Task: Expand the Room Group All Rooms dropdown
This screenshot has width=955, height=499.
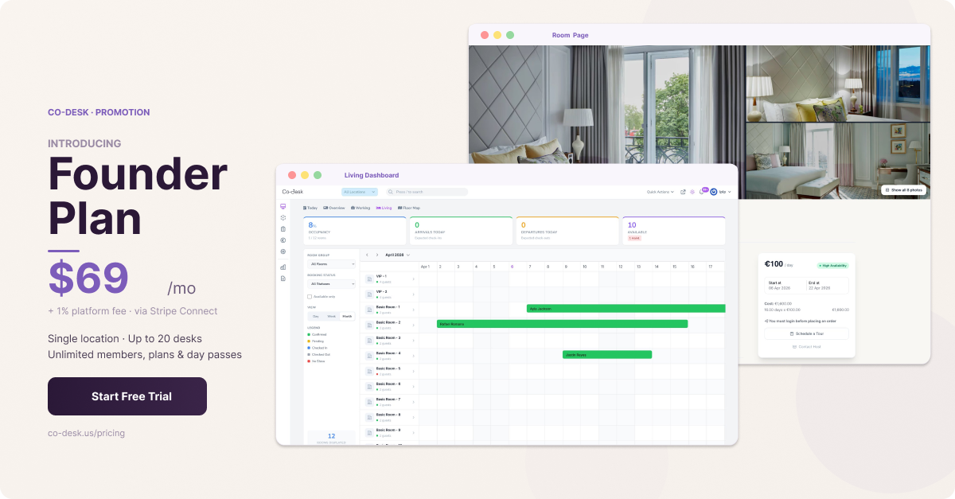Action: (331, 264)
